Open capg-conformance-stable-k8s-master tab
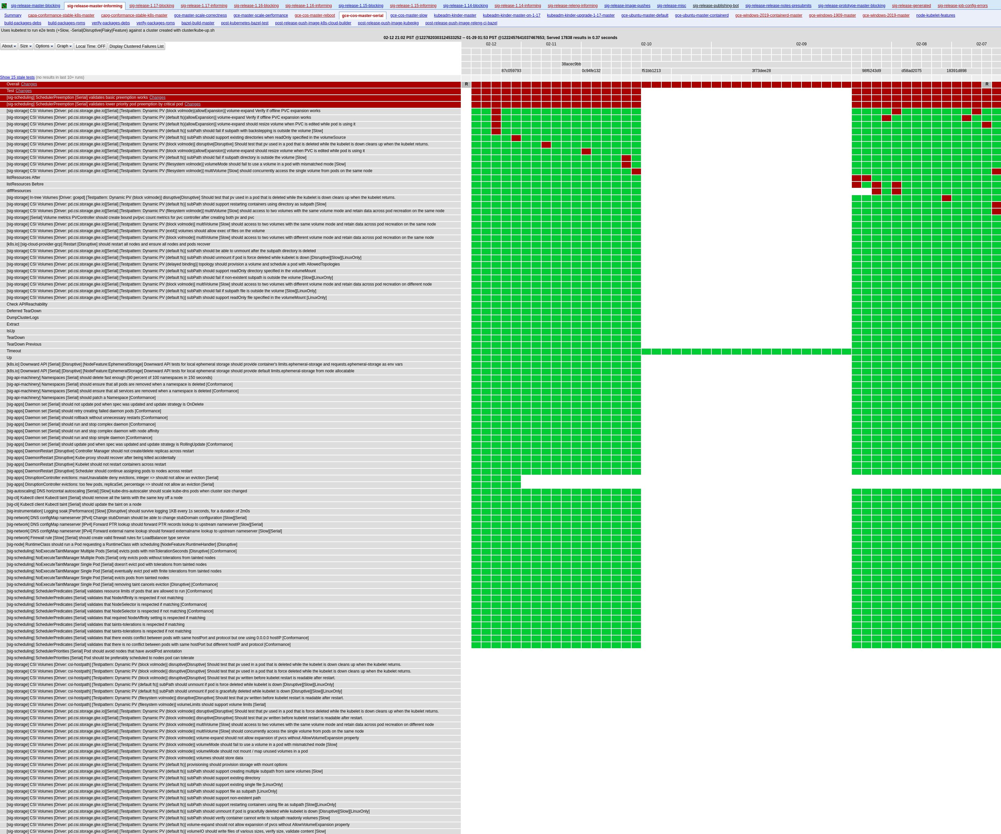 [x=134, y=15]
